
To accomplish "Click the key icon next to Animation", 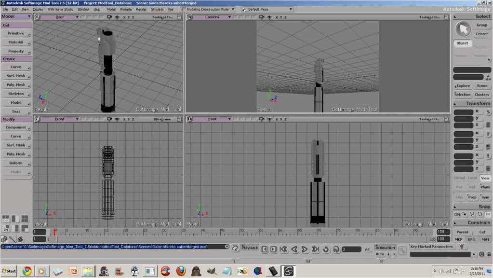I will tap(402, 250).
